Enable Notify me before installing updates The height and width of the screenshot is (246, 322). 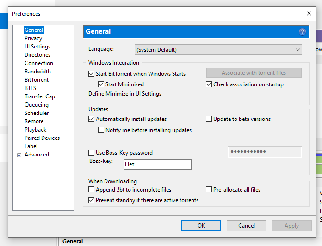point(101,130)
